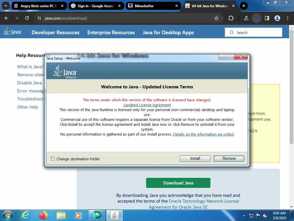Viewport: 294px width, 221px height.
Task: Open a new browser tab
Action: [243, 6]
